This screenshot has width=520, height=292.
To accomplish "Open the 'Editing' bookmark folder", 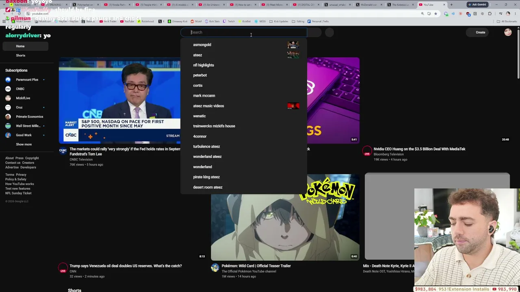I will click(x=298, y=21).
